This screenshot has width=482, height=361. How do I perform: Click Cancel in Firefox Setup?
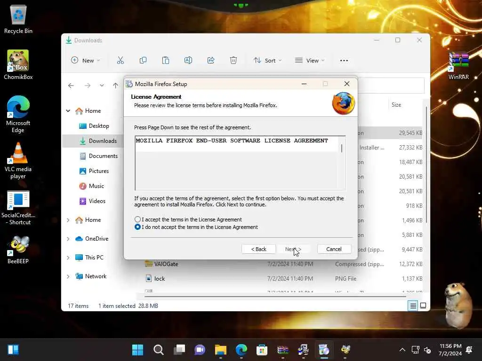tap(334, 249)
